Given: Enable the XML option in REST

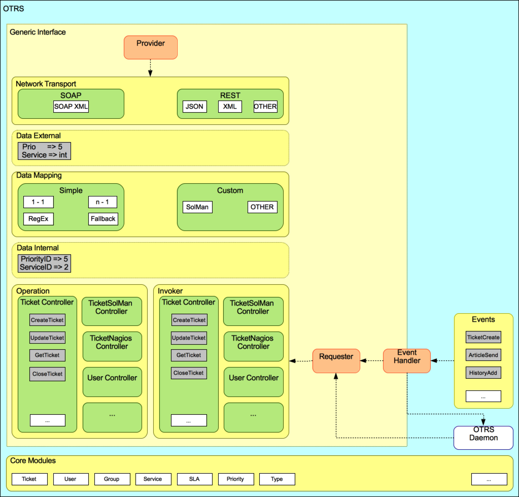Looking at the screenshot, I should point(229,106).
